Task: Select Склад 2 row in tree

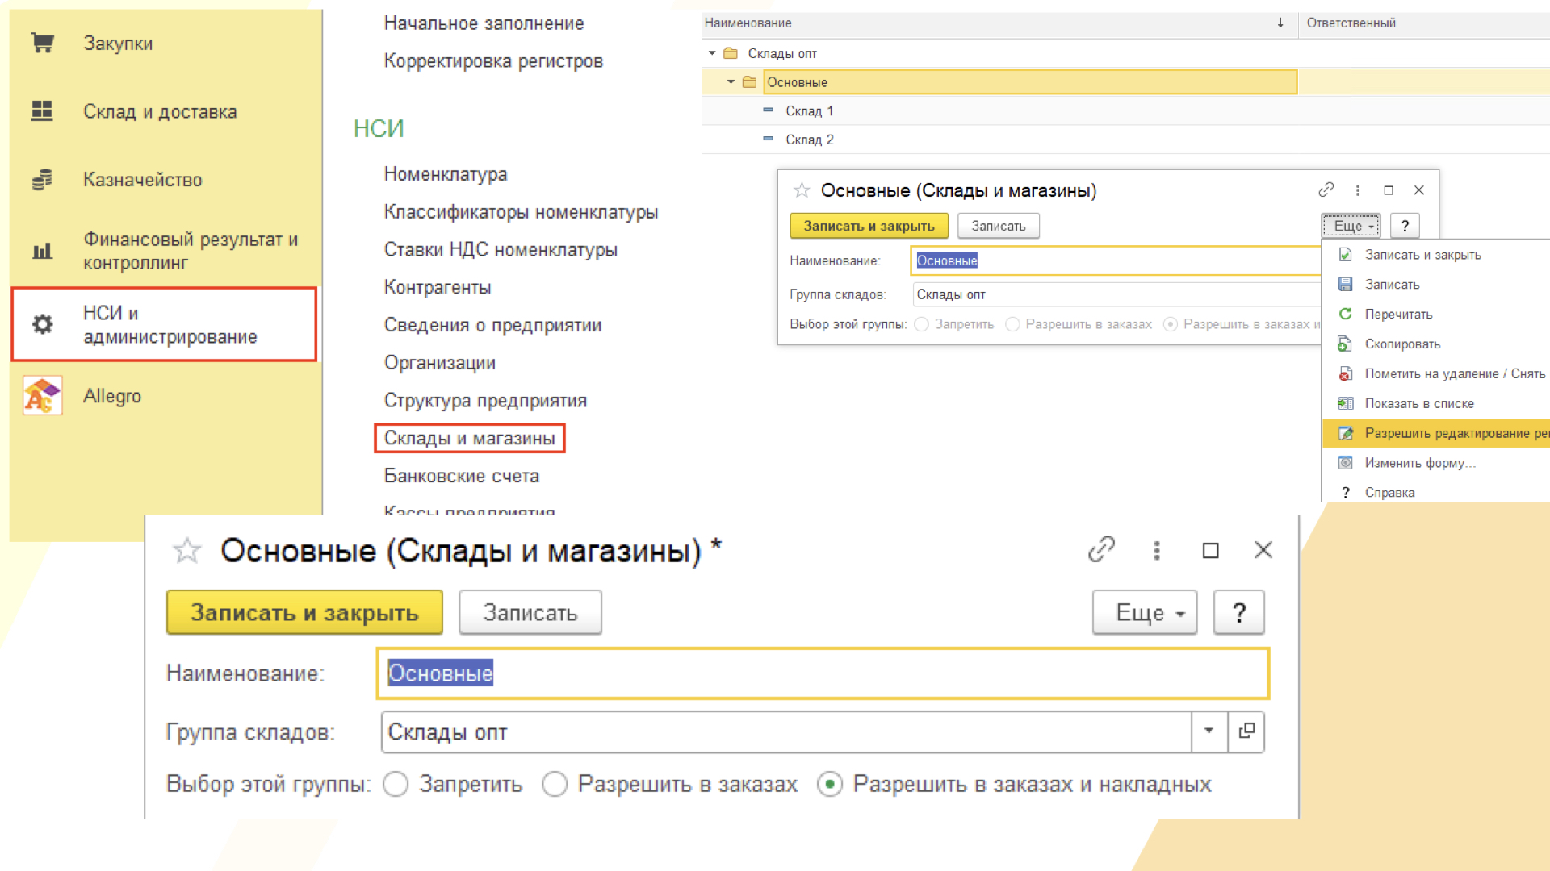Action: [x=1125, y=140]
